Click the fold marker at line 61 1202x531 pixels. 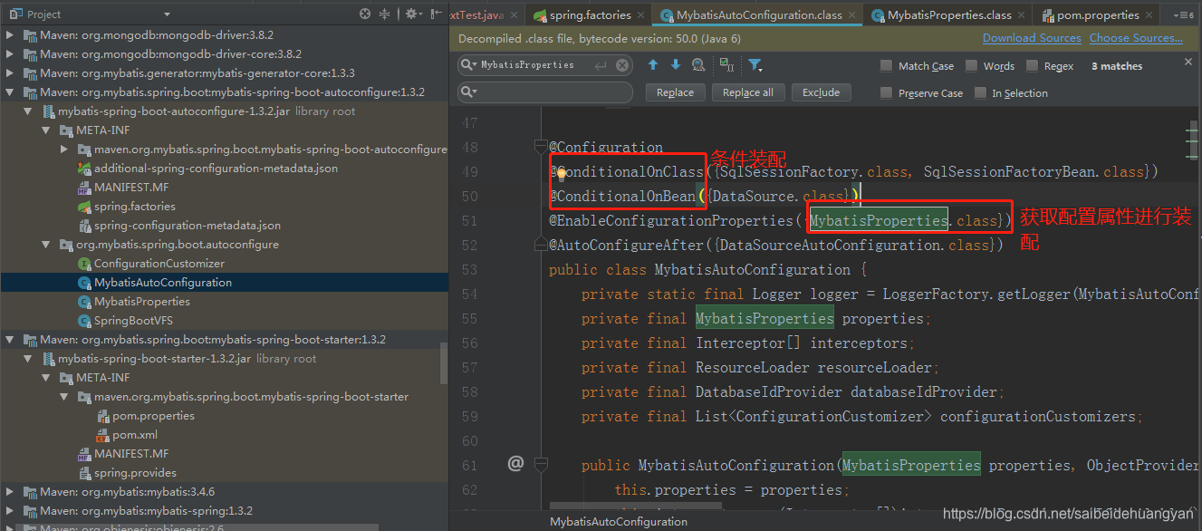[x=541, y=465]
